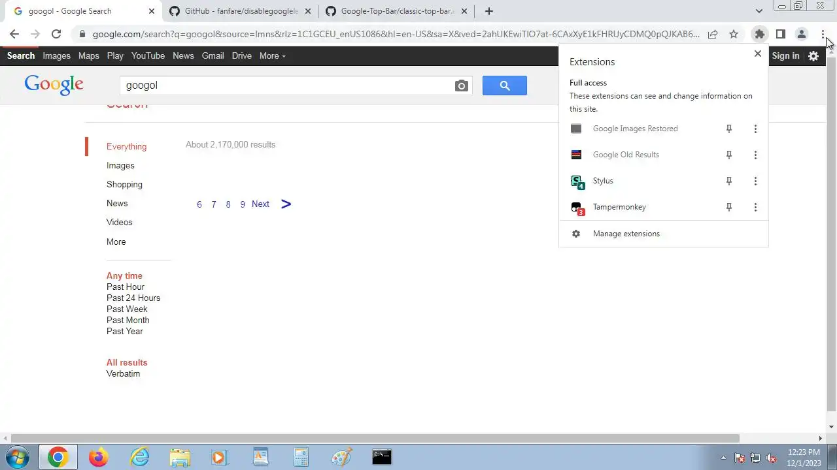Click the Tampermonkey extension icon
This screenshot has height=470, width=837.
point(577,208)
